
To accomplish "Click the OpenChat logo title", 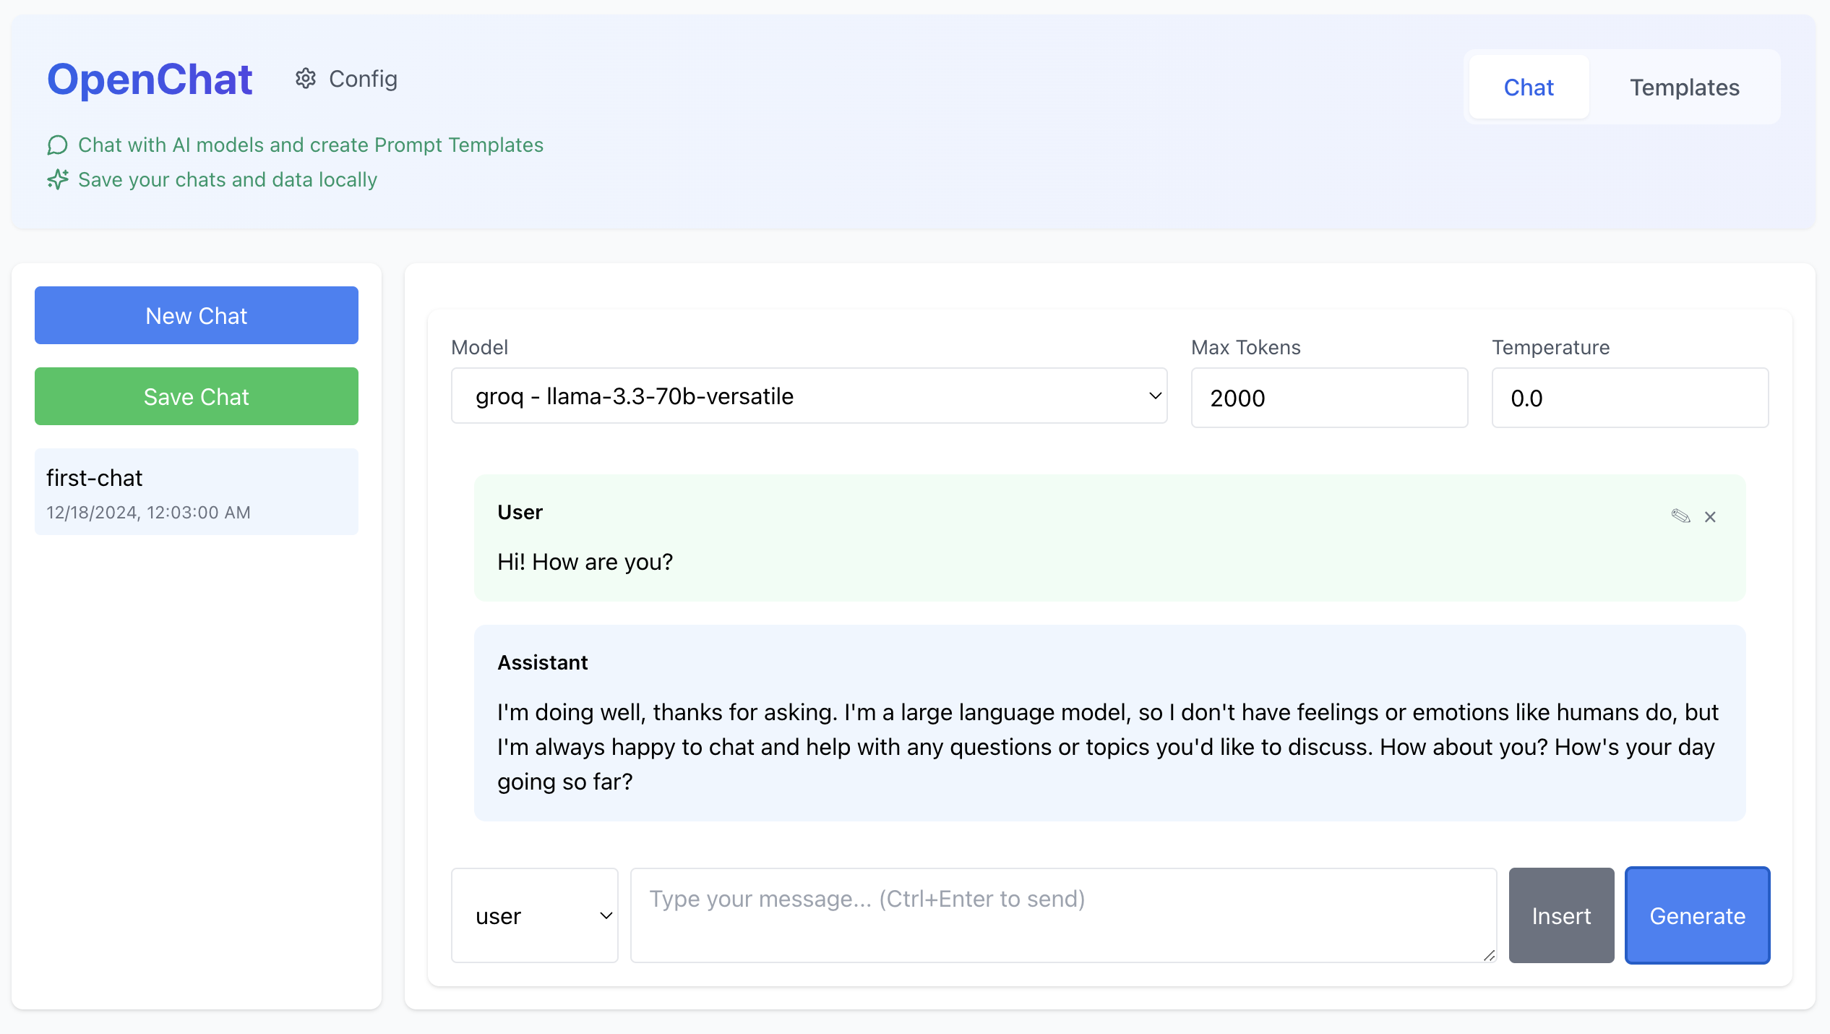I will click(150, 79).
